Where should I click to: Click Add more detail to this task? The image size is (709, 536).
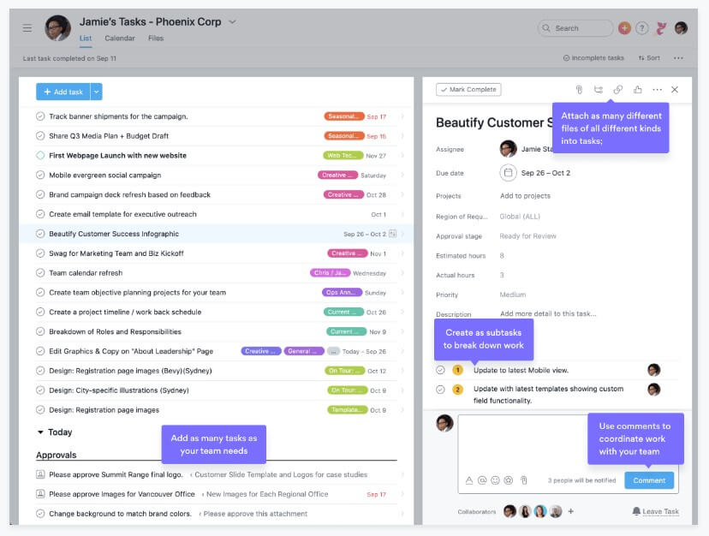click(548, 313)
